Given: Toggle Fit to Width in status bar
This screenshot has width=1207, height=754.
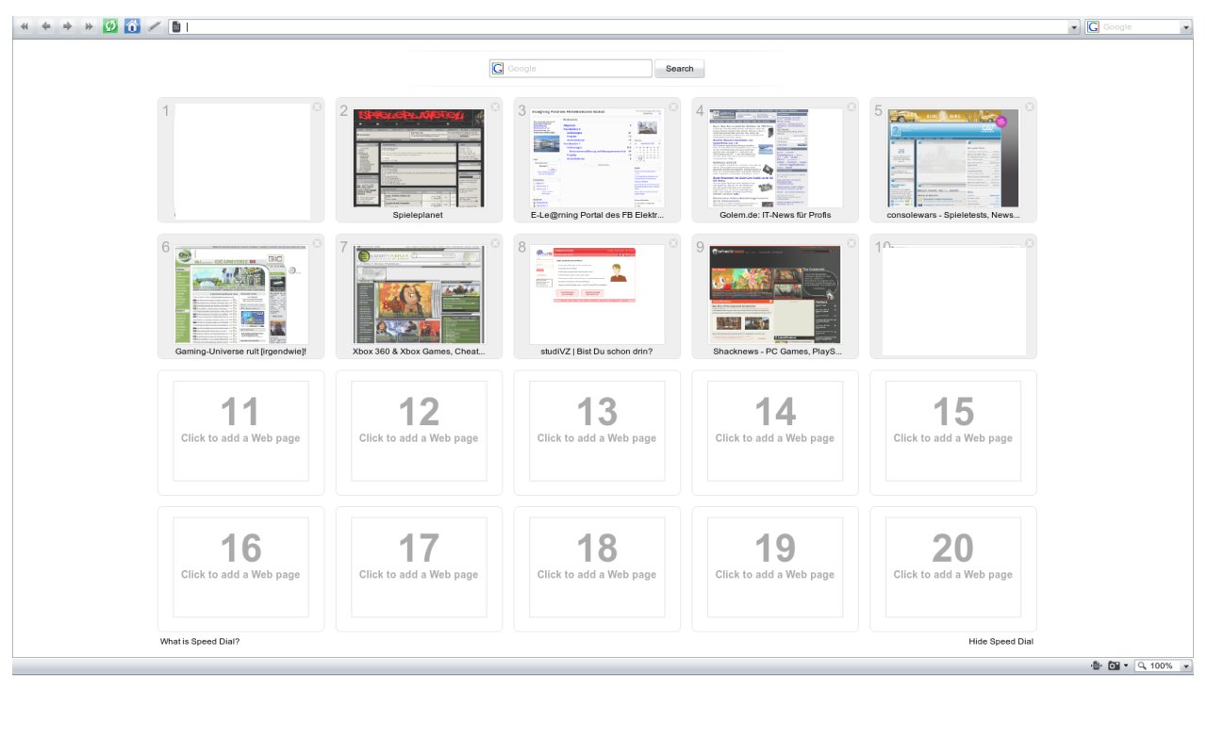Looking at the screenshot, I should click(1096, 665).
